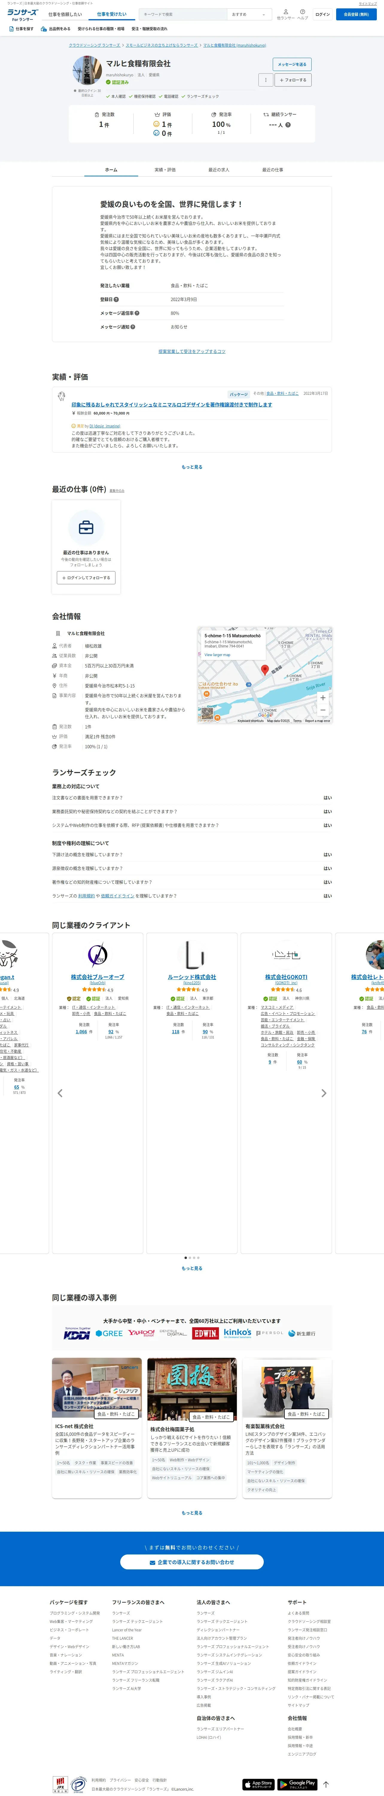Switch to the ホーム tab

[x=112, y=169]
